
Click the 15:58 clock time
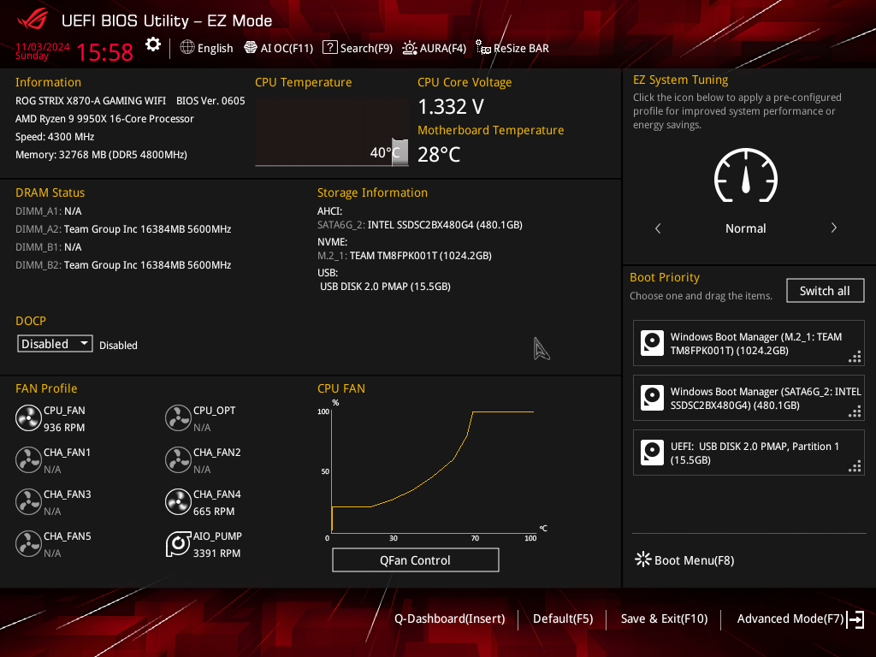coord(104,52)
